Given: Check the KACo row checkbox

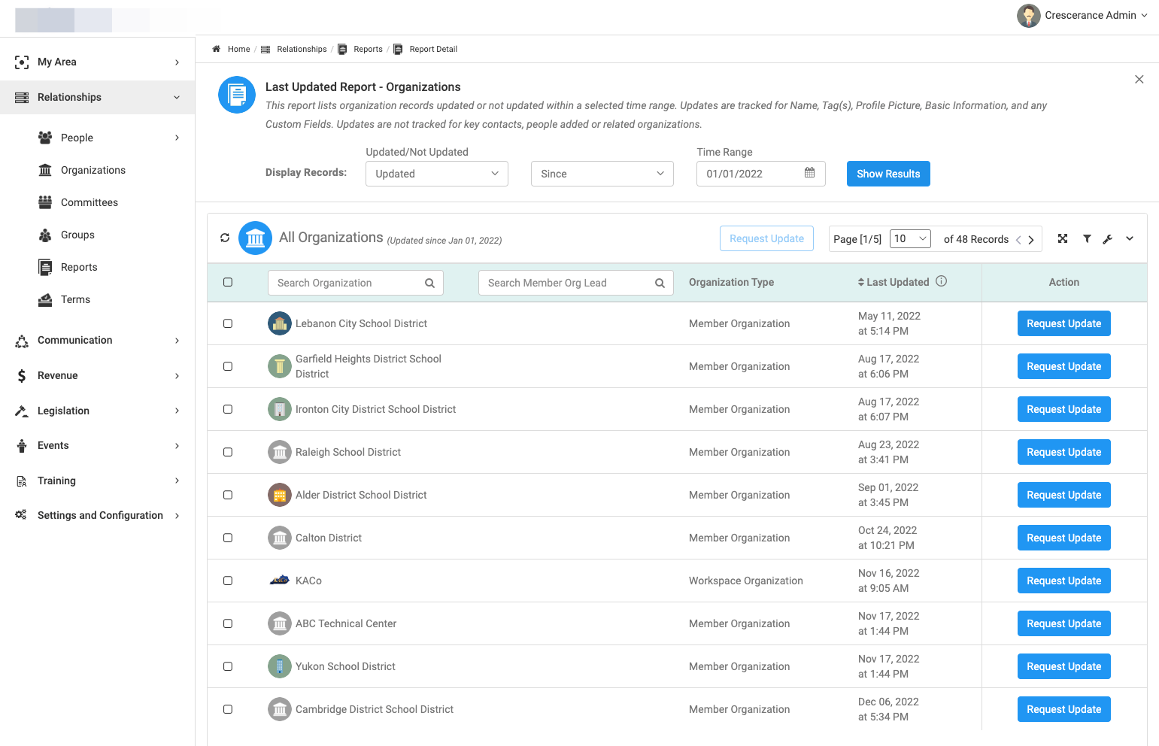Looking at the screenshot, I should coord(228,581).
